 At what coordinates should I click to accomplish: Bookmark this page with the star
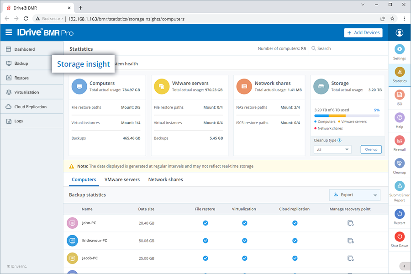click(392, 19)
